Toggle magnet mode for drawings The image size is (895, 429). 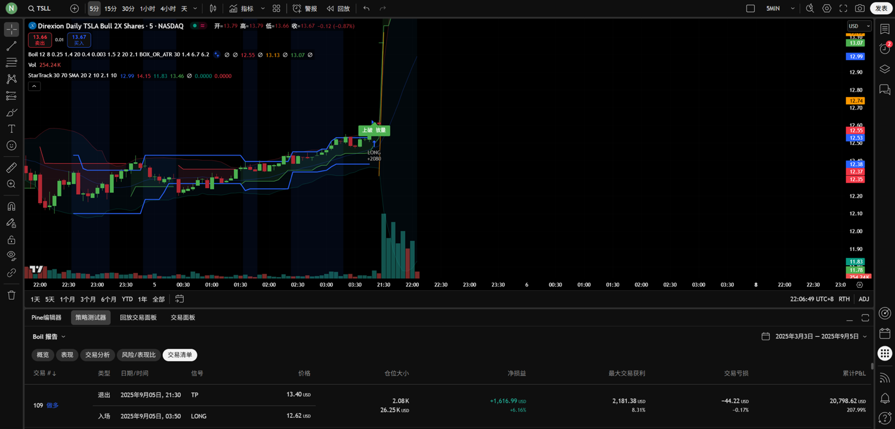pos(11,207)
